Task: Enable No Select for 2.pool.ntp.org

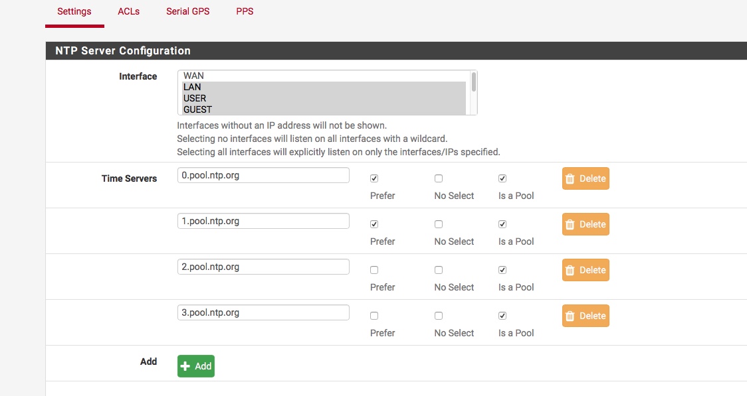Action: pos(438,270)
